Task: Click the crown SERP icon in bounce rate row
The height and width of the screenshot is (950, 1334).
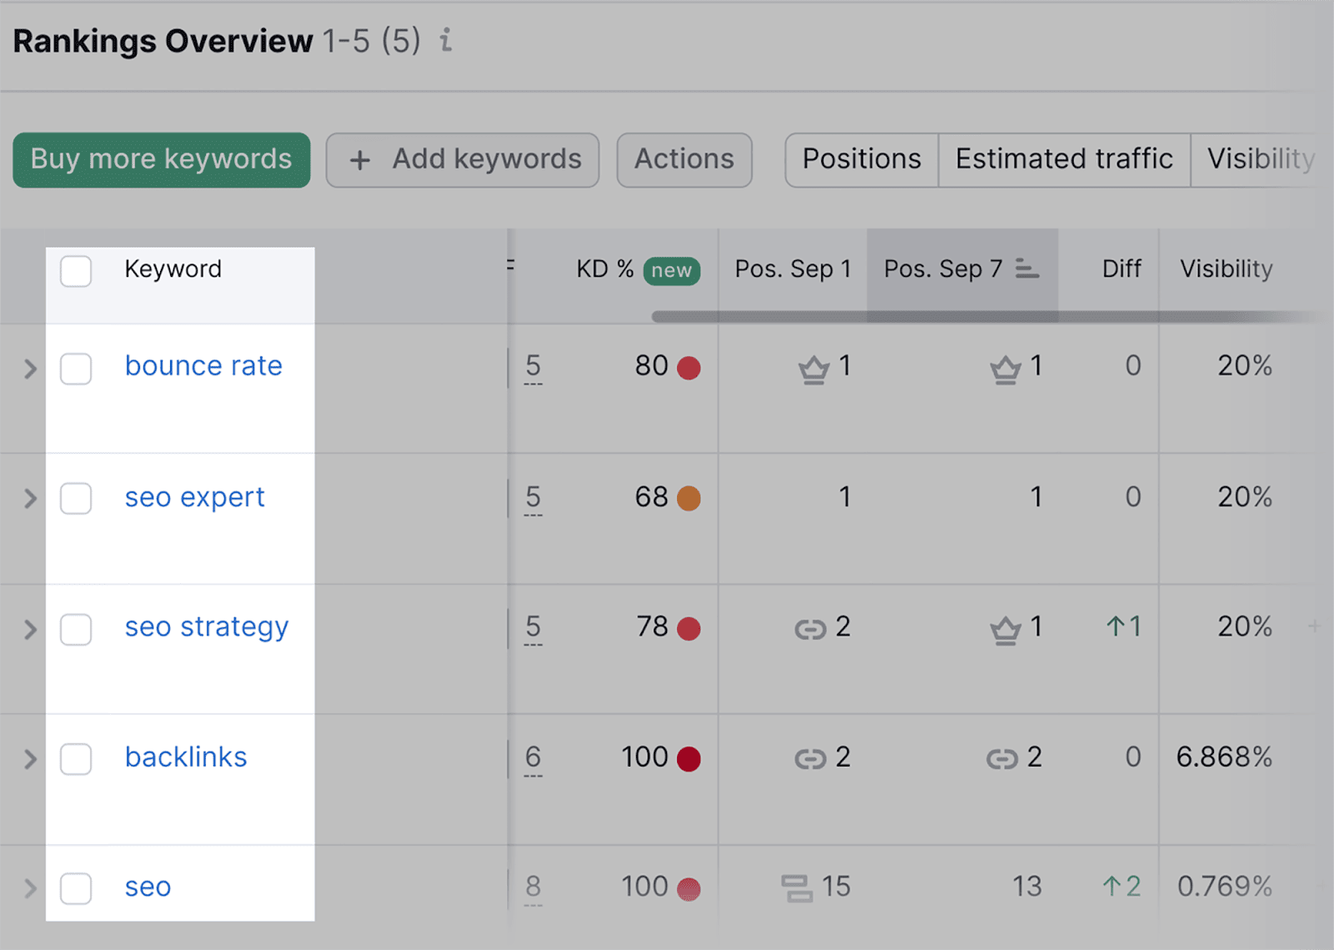Action: point(815,367)
